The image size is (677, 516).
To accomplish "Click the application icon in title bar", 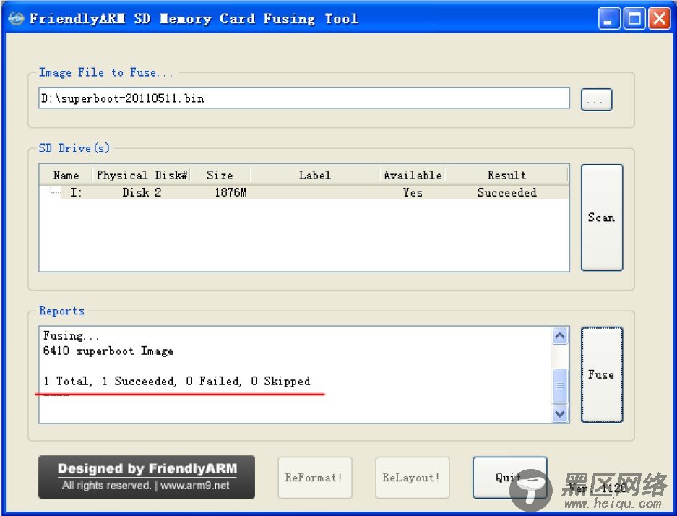I will [x=16, y=19].
